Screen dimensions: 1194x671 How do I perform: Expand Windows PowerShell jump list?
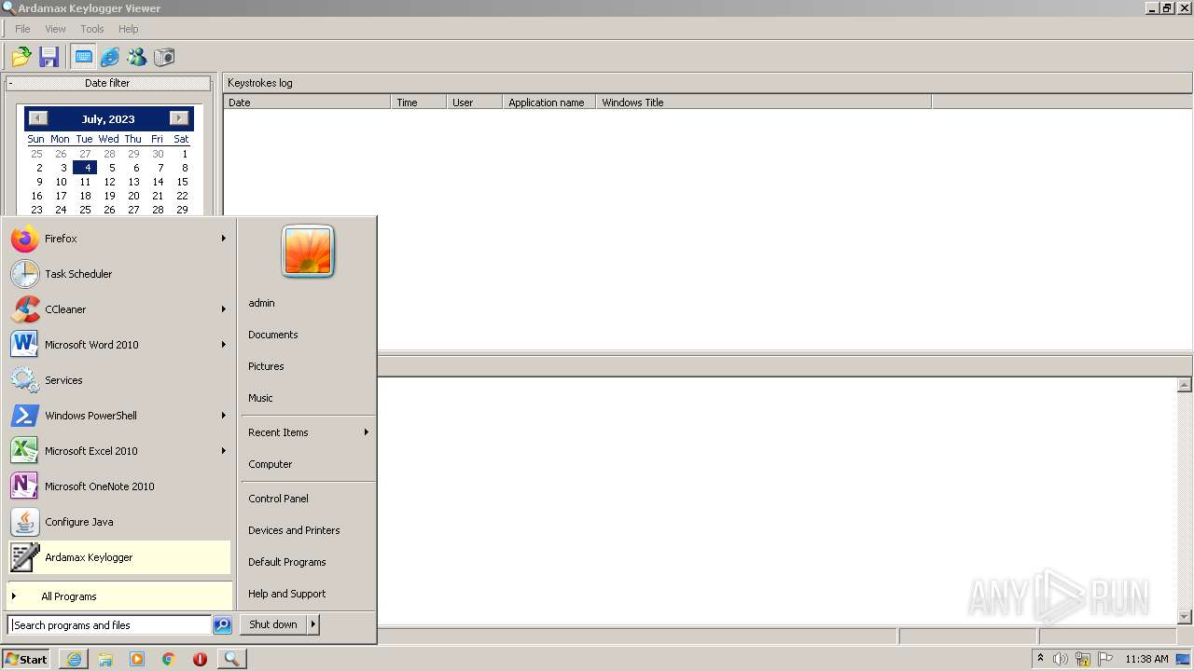[224, 416]
